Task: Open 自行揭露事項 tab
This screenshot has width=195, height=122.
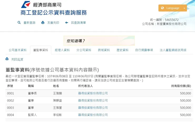Action: pos(144,50)
